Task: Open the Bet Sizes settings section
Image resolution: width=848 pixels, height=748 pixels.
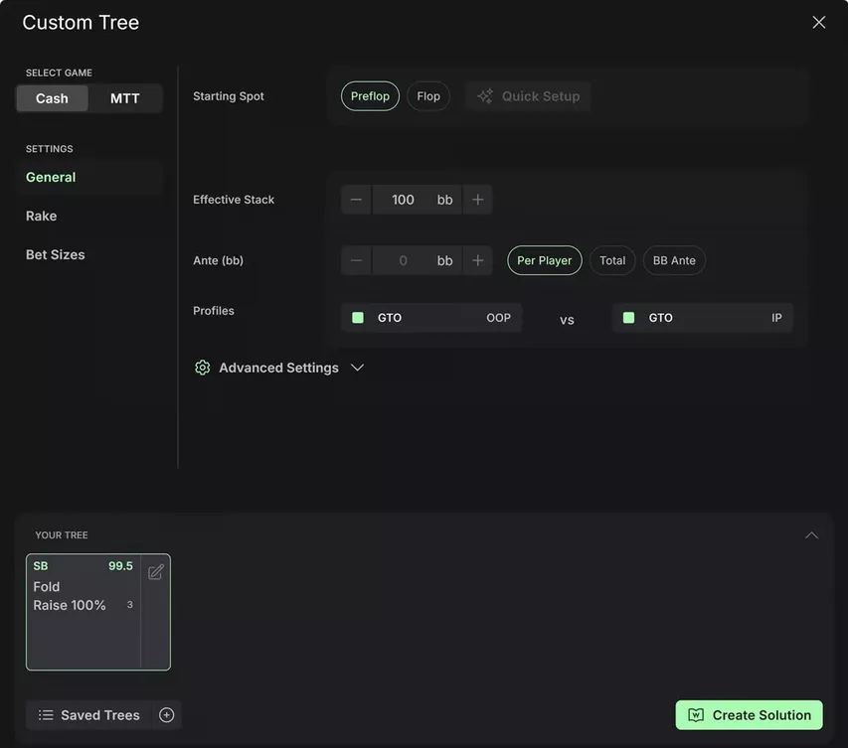Action: coord(55,254)
